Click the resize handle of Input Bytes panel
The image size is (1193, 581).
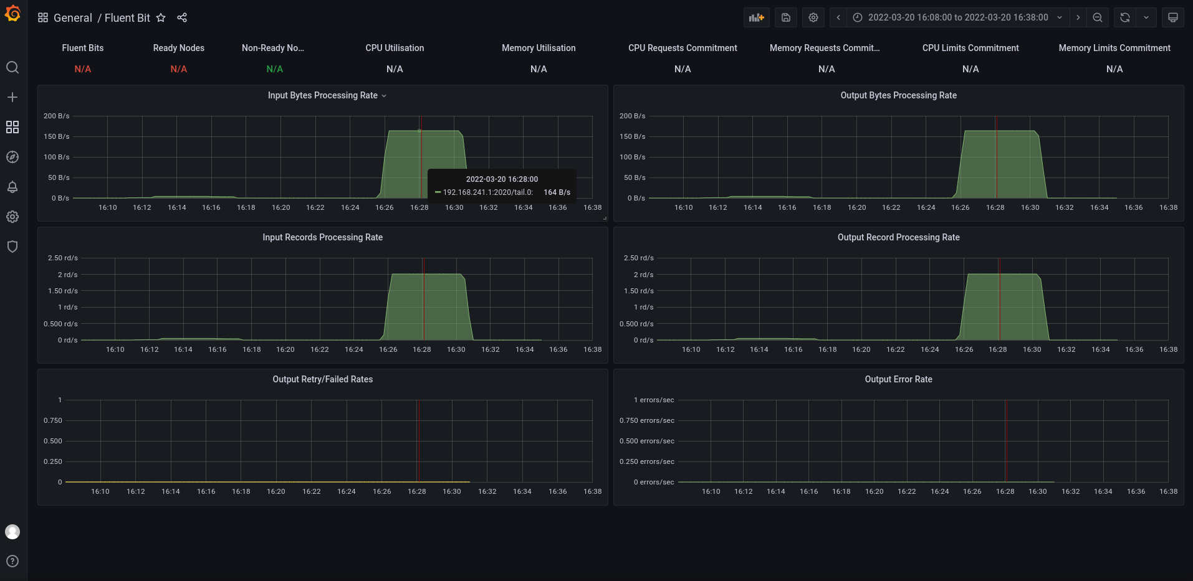pyautogui.click(x=605, y=218)
